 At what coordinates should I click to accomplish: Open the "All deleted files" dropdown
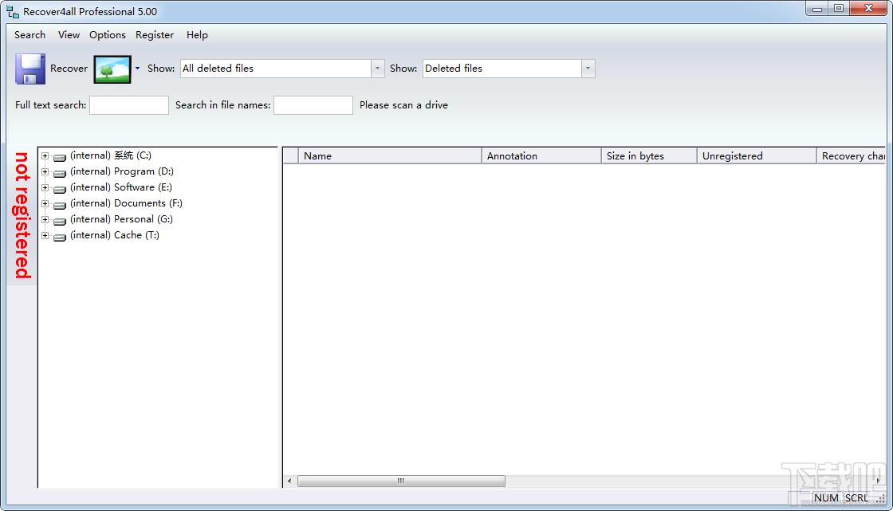[378, 69]
